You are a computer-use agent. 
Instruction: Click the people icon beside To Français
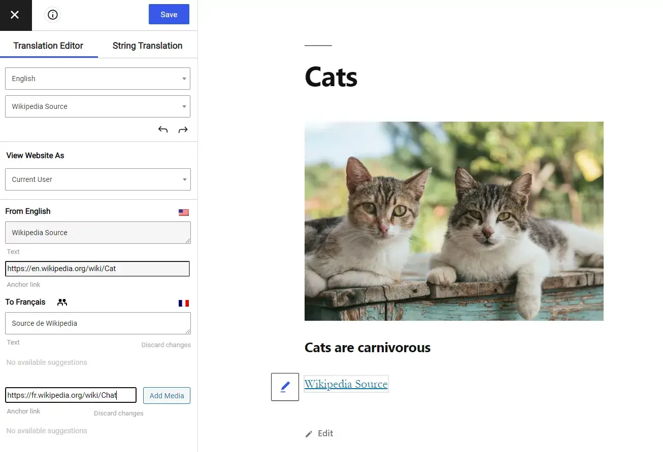(62, 303)
